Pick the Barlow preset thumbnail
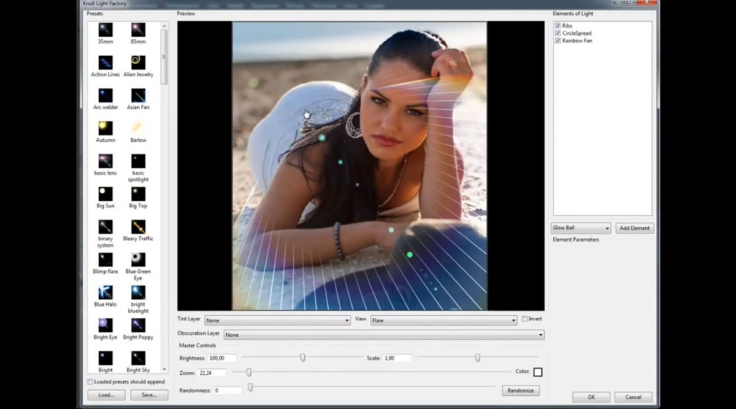The width and height of the screenshot is (736, 409). pyautogui.click(x=138, y=128)
